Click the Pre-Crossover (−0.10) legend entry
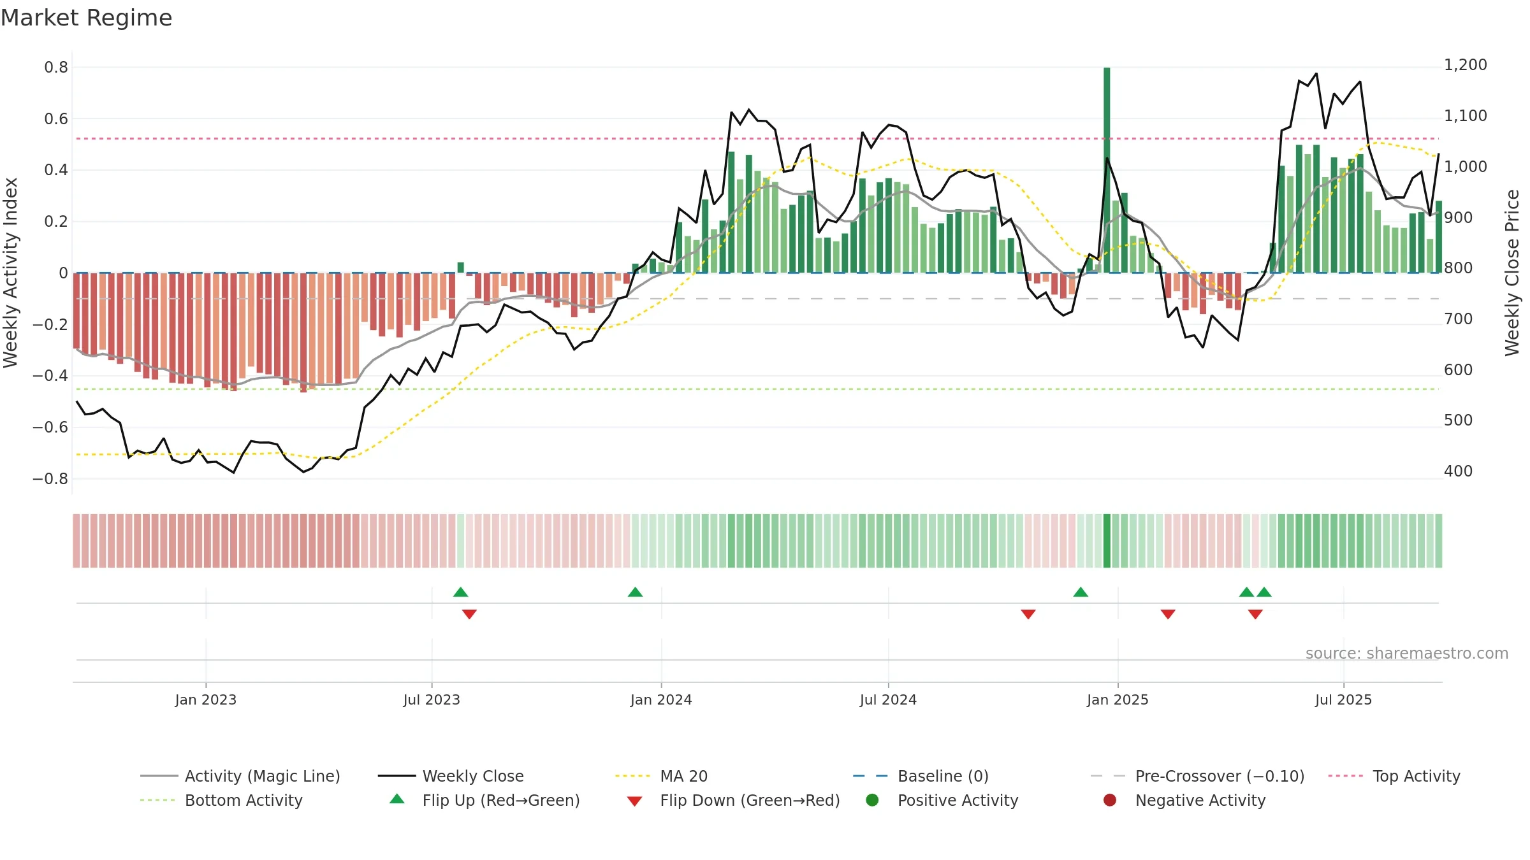Image resolution: width=1530 pixels, height=860 pixels. pos(1197,776)
